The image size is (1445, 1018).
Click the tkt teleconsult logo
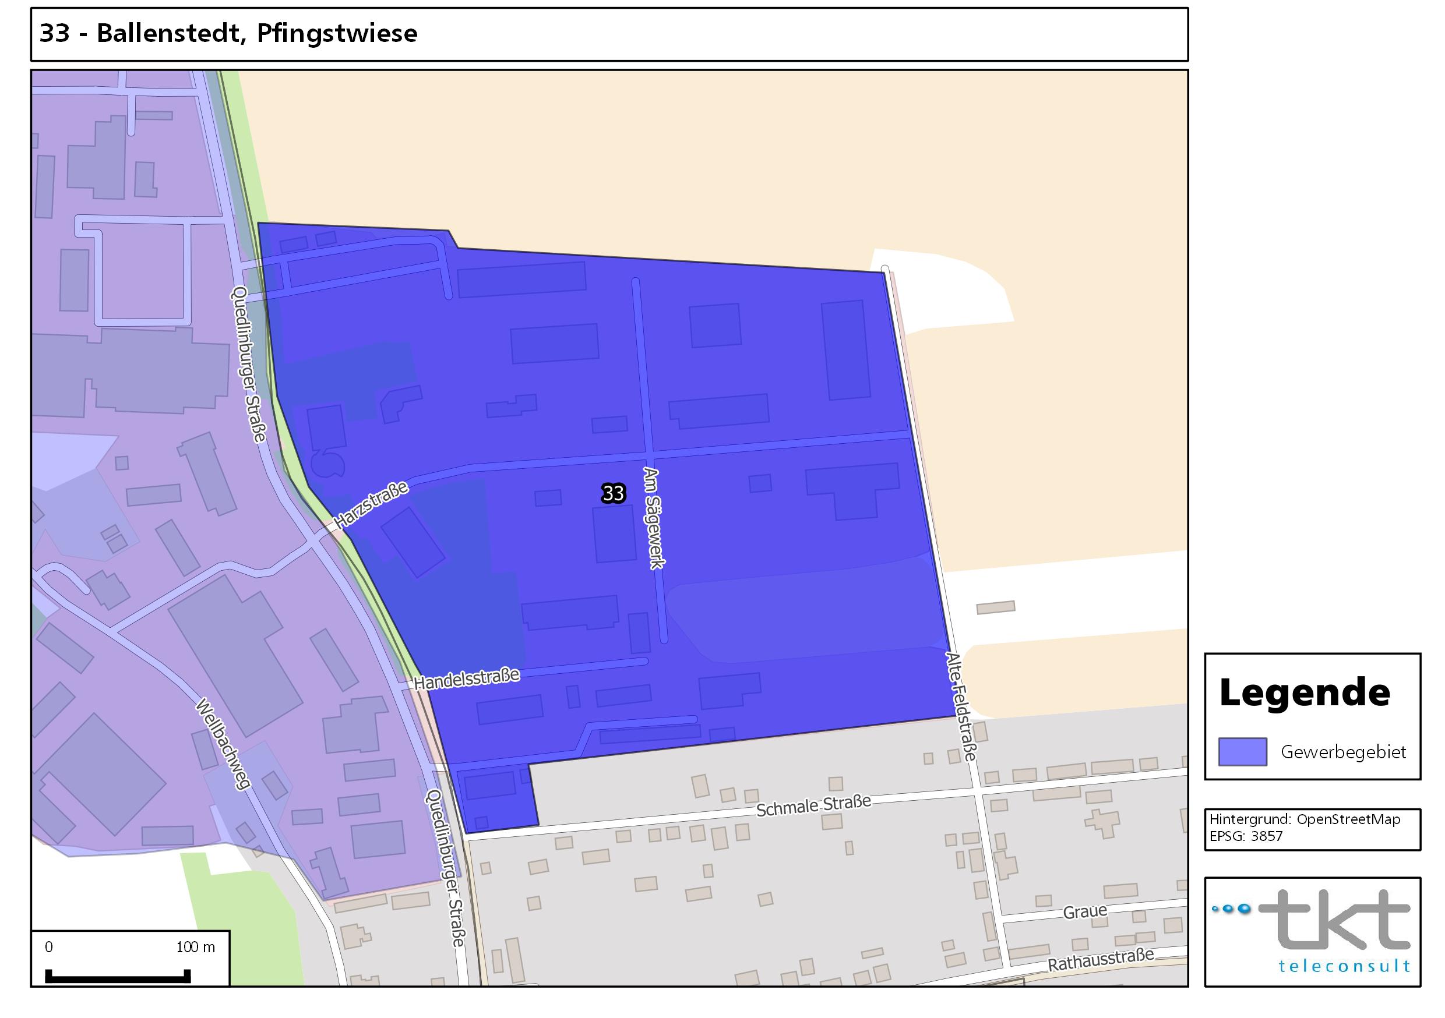click(x=1313, y=931)
